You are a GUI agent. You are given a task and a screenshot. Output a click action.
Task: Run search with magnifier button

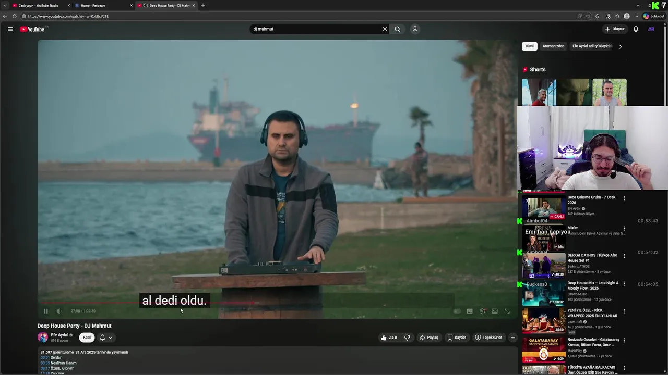pyautogui.click(x=397, y=29)
